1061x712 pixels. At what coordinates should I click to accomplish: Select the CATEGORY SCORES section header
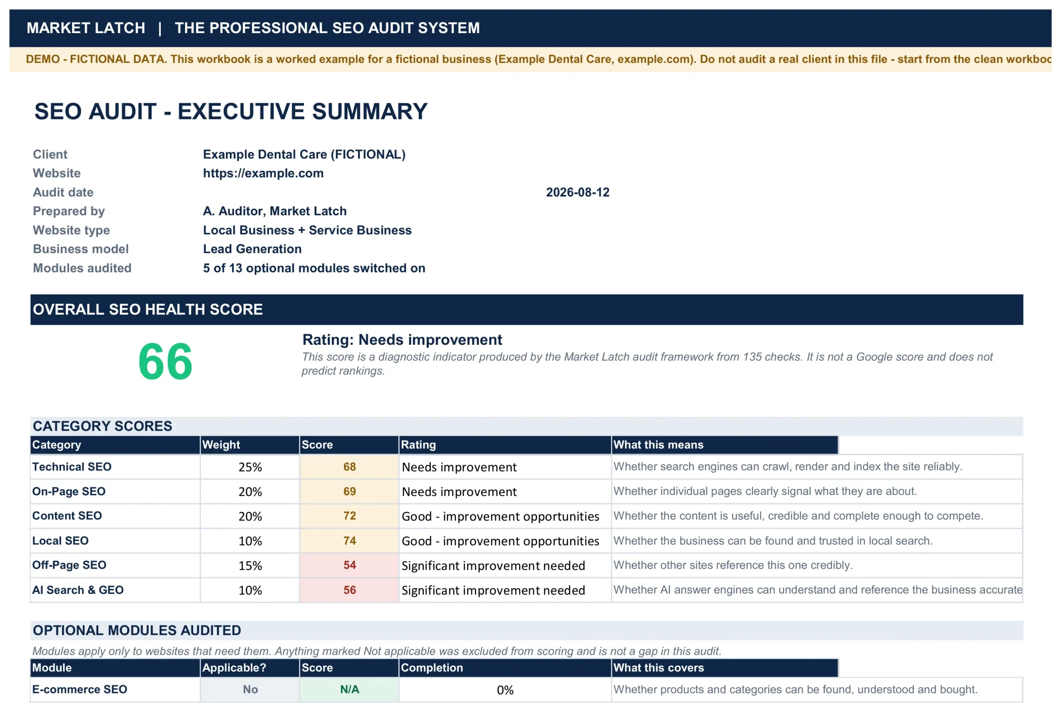[527, 426]
